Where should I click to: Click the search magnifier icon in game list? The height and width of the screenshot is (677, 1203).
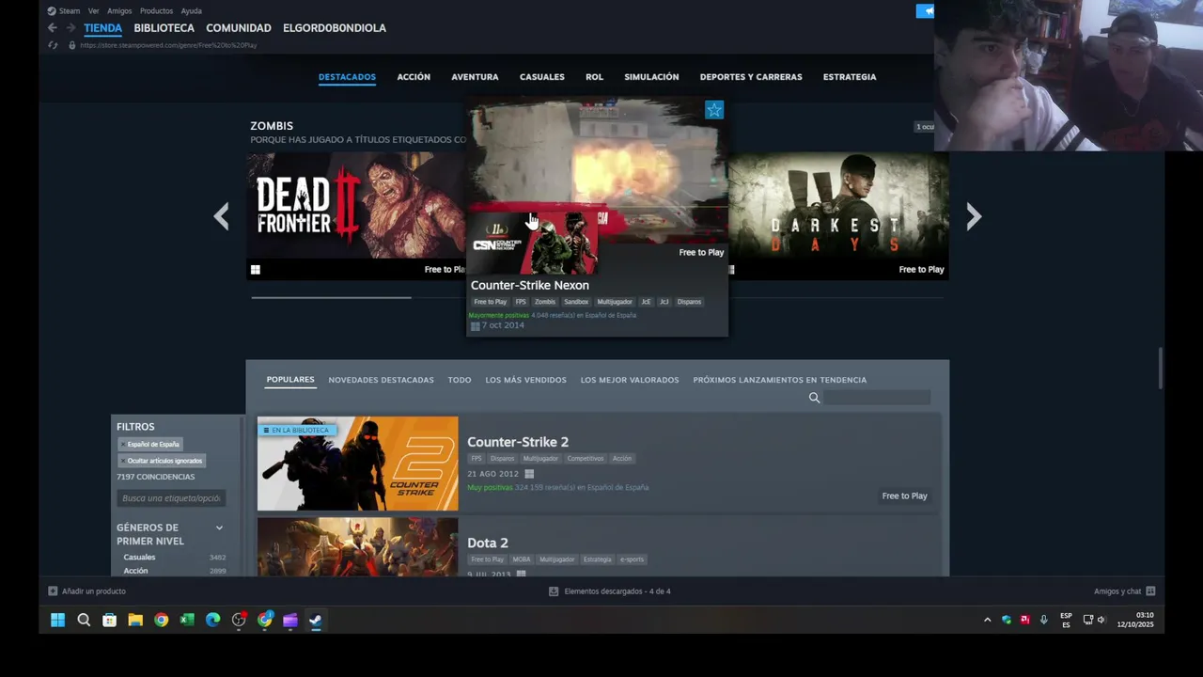point(815,398)
